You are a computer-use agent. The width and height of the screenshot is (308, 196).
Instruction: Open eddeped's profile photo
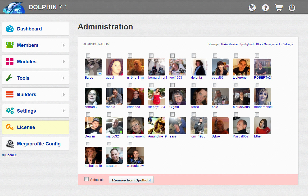coord(135,96)
